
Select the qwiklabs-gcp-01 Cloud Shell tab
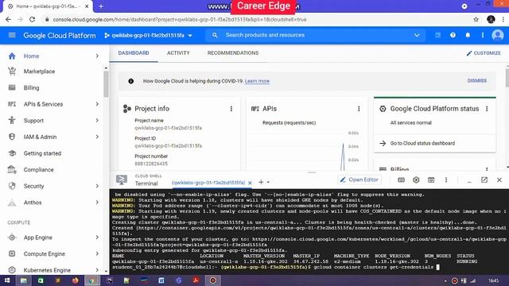(208, 183)
